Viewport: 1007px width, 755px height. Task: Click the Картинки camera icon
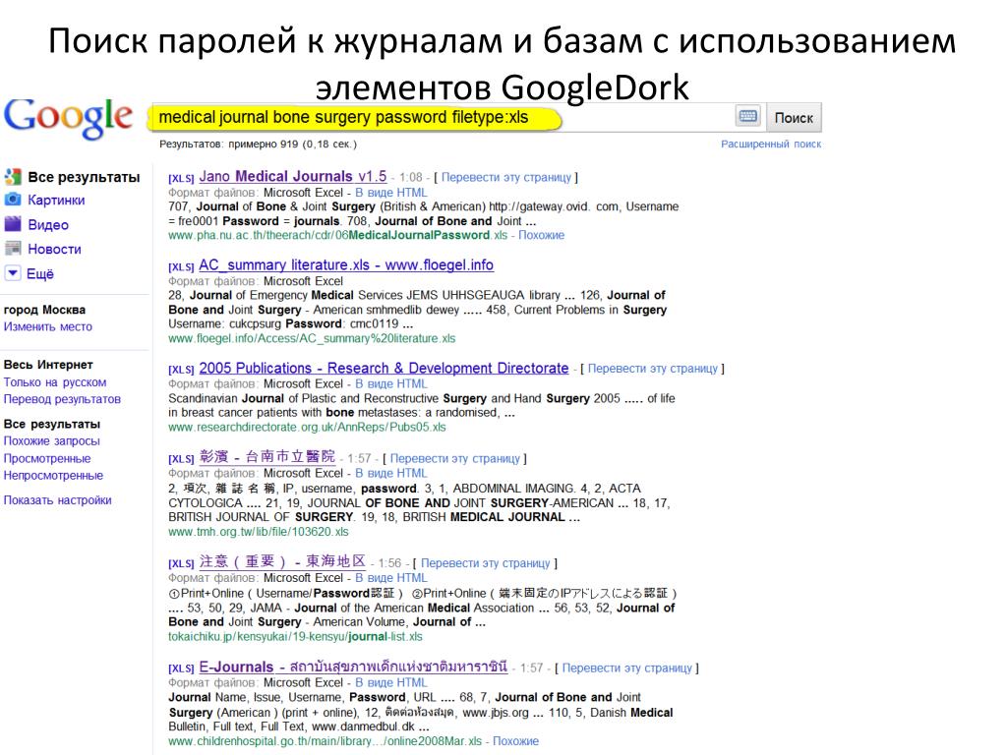[x=12, y=200]
